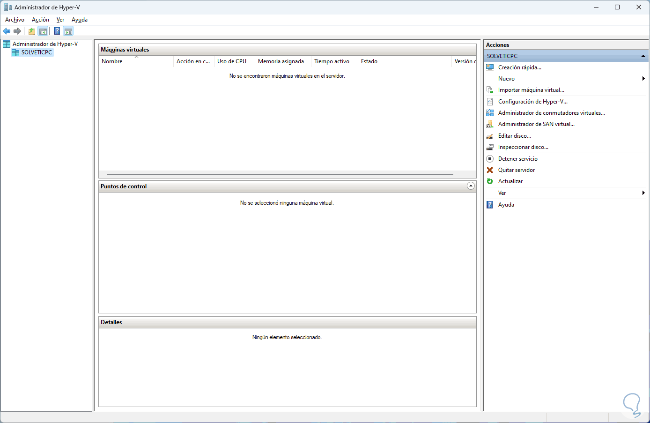
Task: Open the Ver menu in menu bar
Action: click(60, 20)
